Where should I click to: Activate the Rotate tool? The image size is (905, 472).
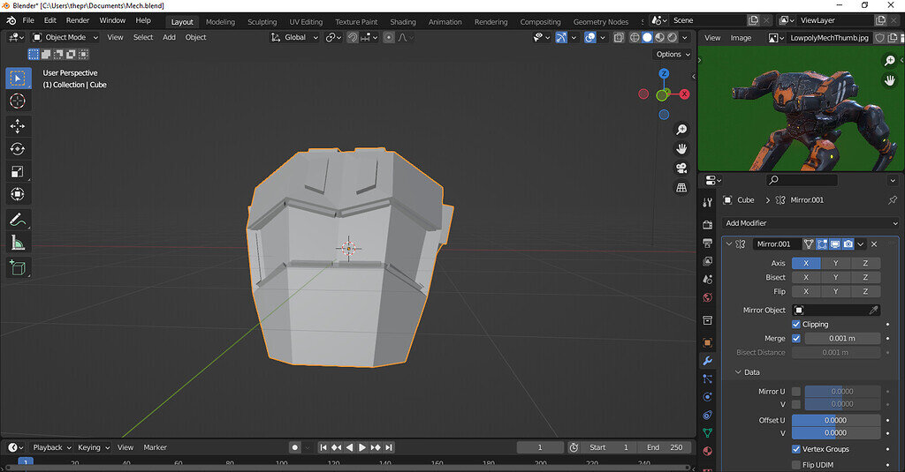tap(18, 149)
